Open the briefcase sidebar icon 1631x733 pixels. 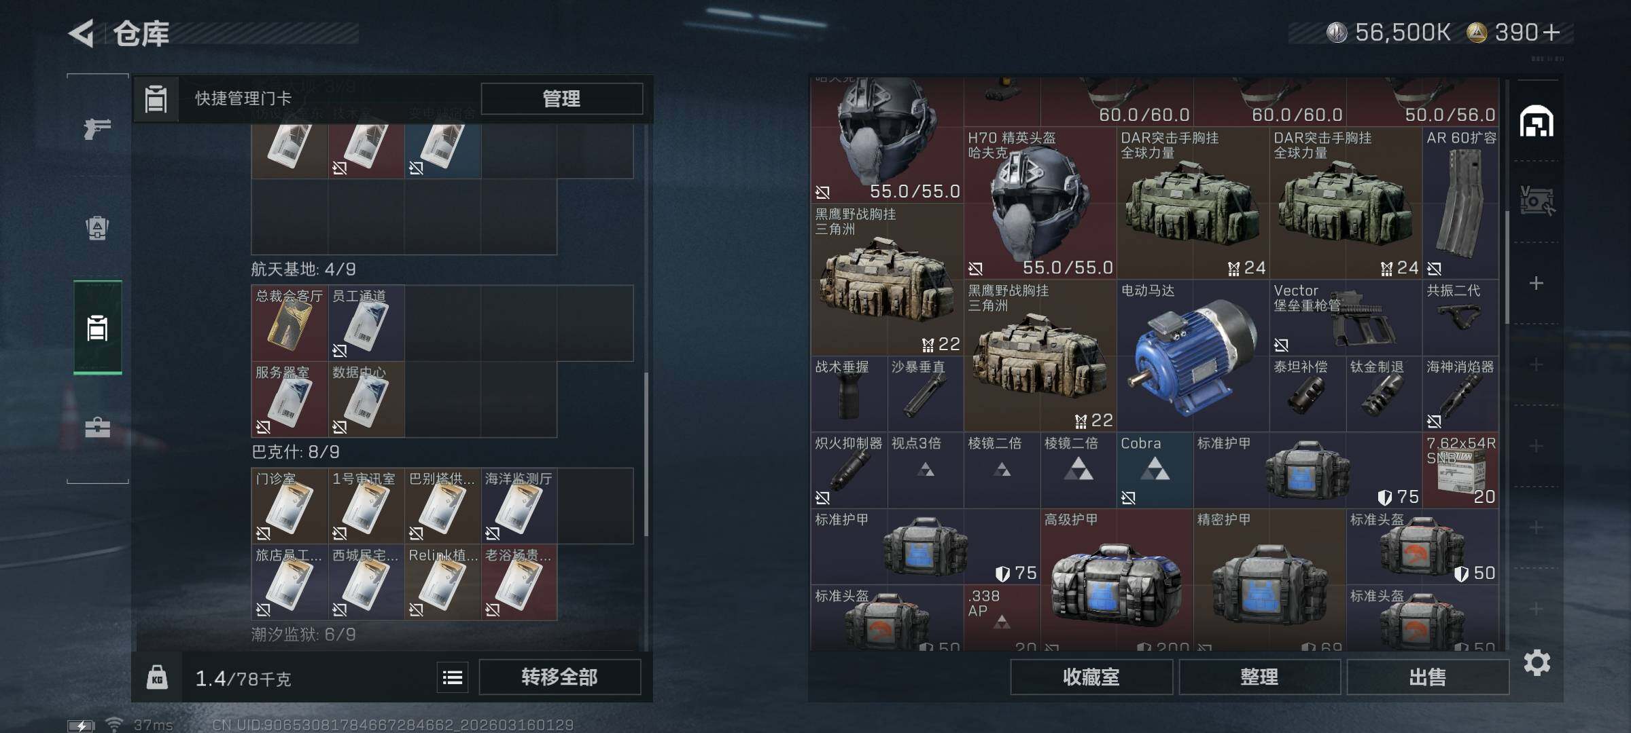point(97,427)
